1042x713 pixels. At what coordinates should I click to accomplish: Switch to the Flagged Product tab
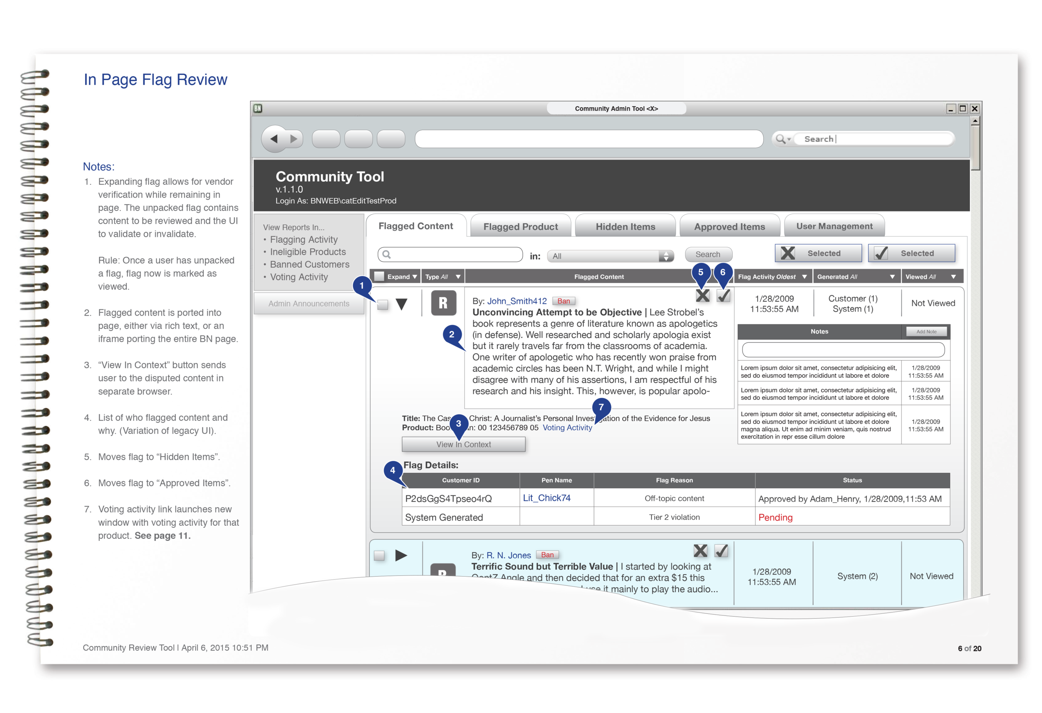(521, 226)
